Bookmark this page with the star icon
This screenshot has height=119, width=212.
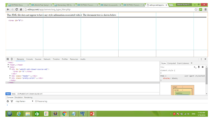[x=196, y=10]
